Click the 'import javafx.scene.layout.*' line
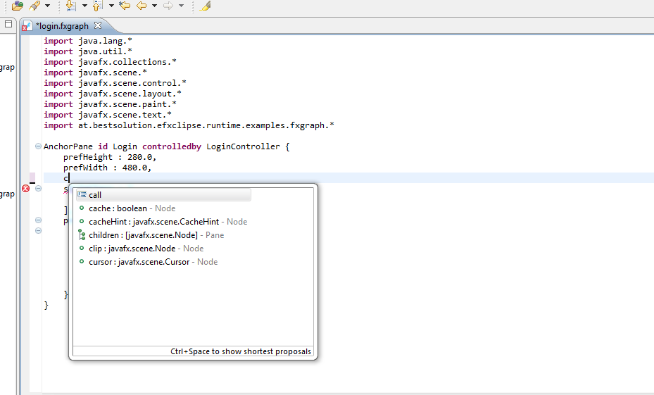654x395 pixels. [x=113, y=94]
